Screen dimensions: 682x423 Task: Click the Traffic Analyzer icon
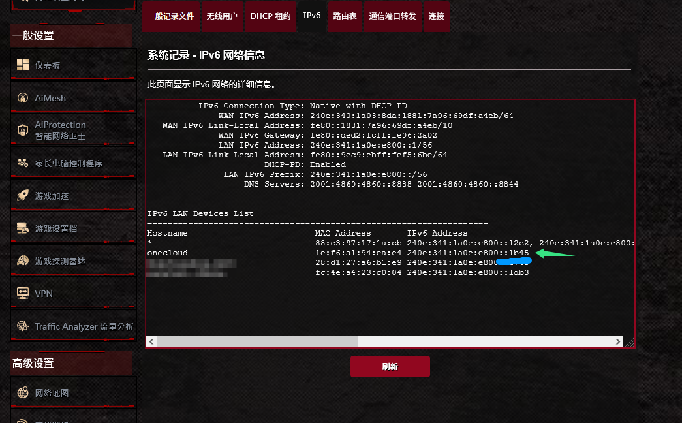(x=23, y=326)
